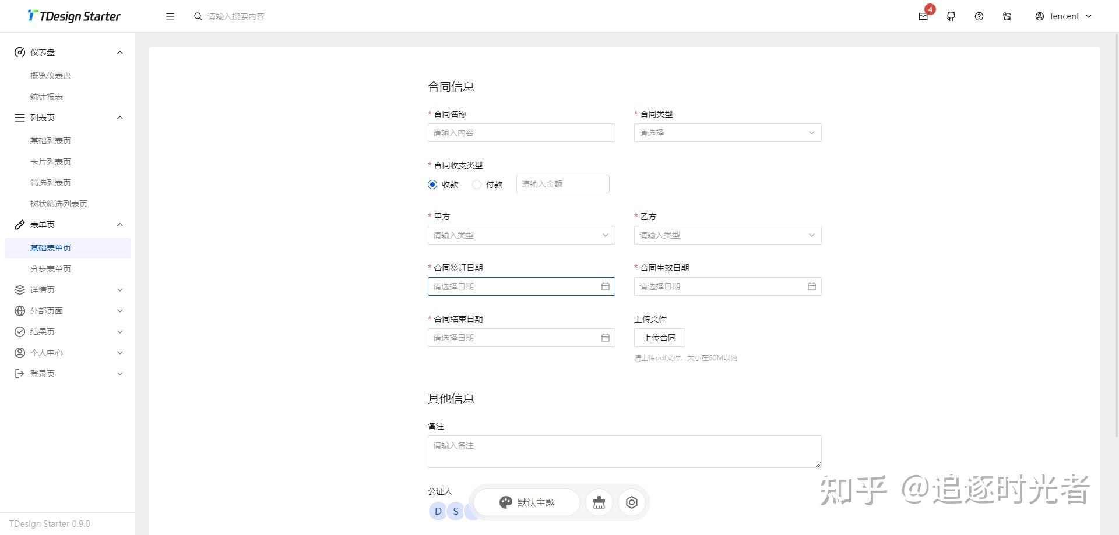Click the detail page layers icon
Viewport: 1119px width, 535px height.
point(20,290)
